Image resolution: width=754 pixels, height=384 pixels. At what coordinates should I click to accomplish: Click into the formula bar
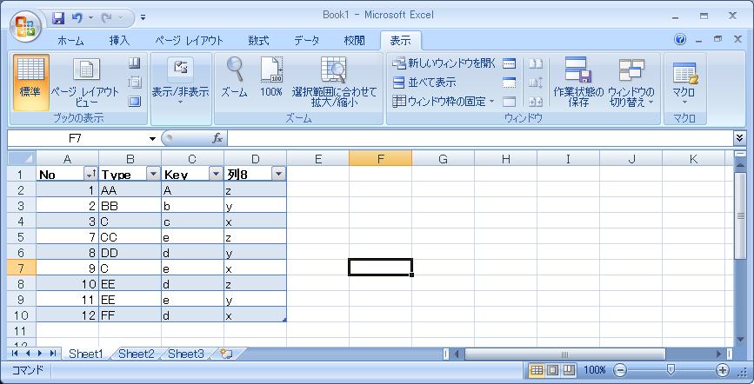pos(479,139)
